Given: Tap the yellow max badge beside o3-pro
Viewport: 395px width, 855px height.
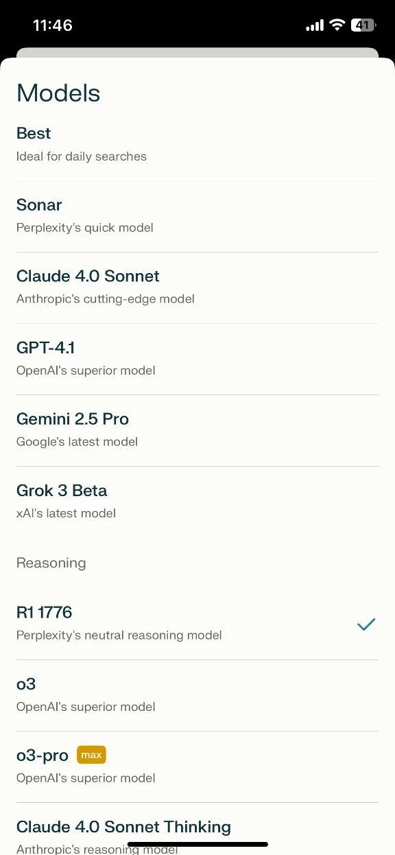Looking at the screenshot, I should 91,755.
